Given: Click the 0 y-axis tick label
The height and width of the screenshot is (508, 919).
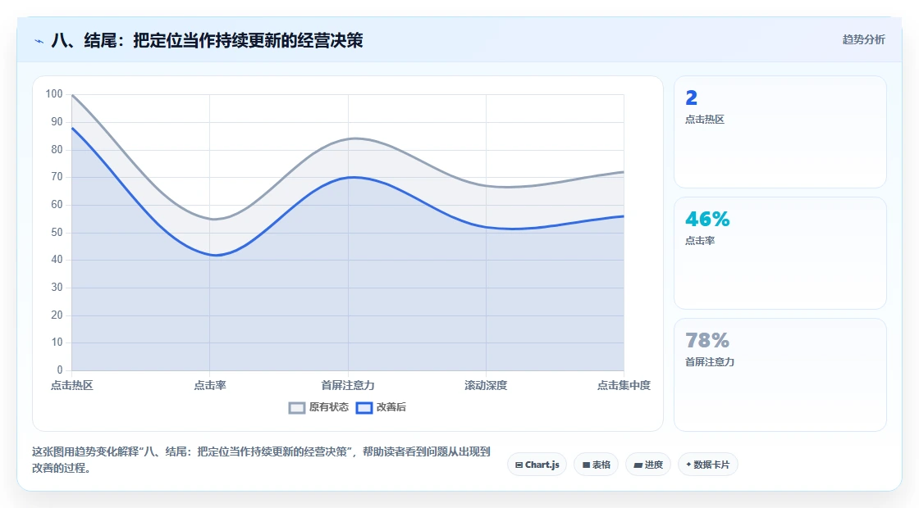Looking at the screenshot, I should tap(60, 370).
